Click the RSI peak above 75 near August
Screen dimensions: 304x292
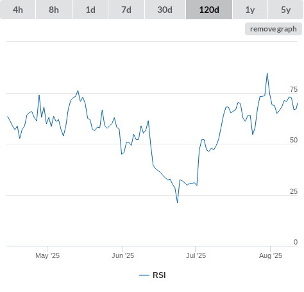[x=267, y=74]
